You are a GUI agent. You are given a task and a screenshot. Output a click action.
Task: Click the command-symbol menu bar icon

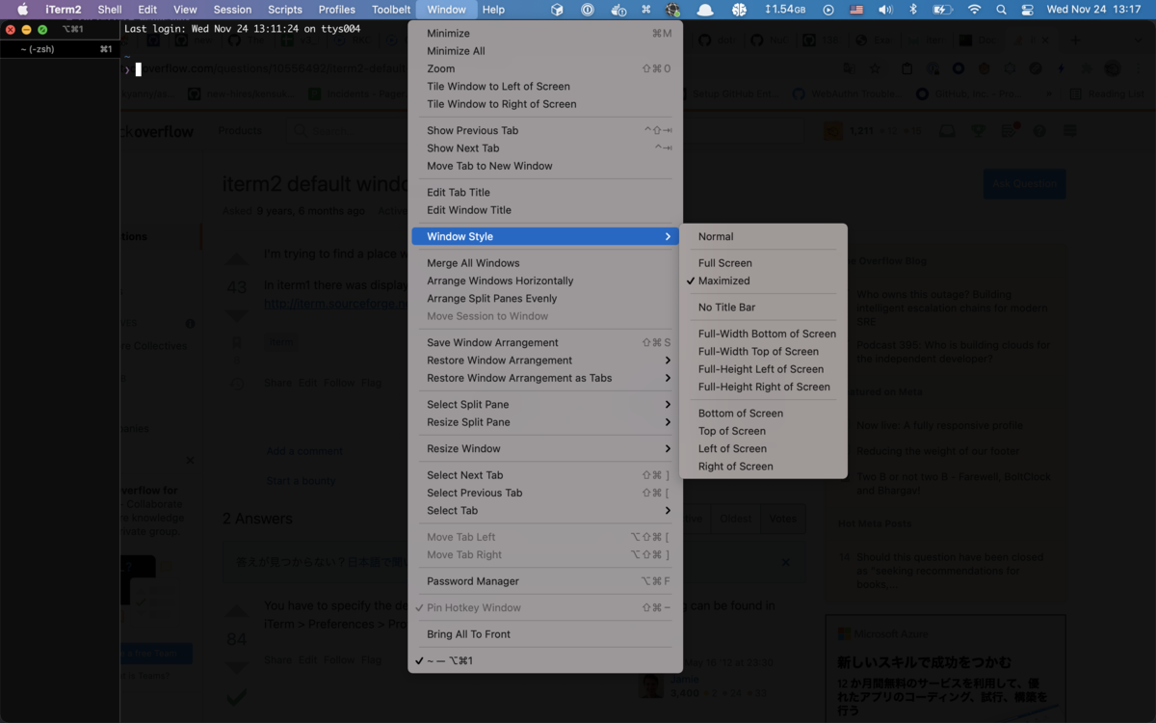(646, 10)
